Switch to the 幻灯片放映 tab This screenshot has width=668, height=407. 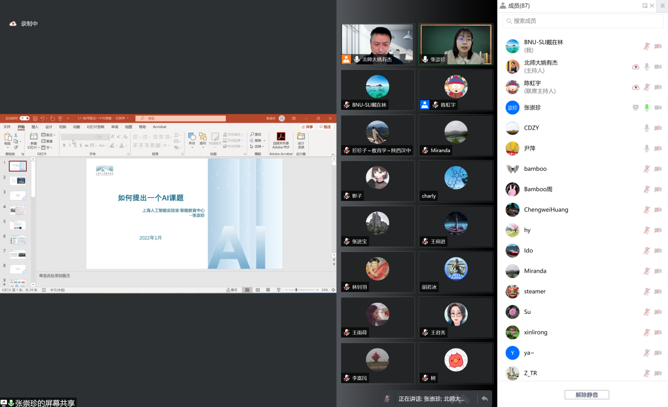[95, 127]
